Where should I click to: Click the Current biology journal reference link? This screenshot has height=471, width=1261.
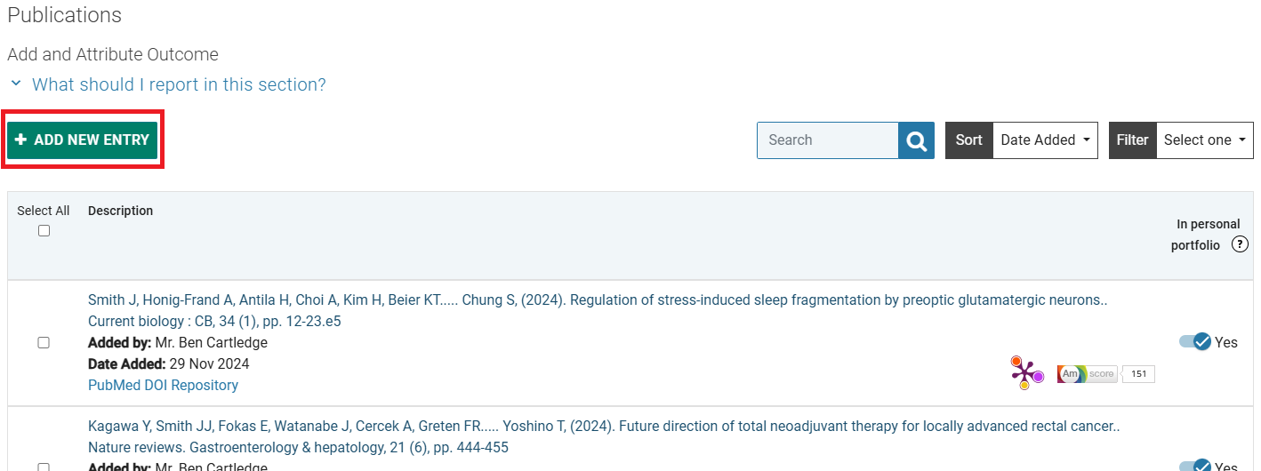point(214,322)
